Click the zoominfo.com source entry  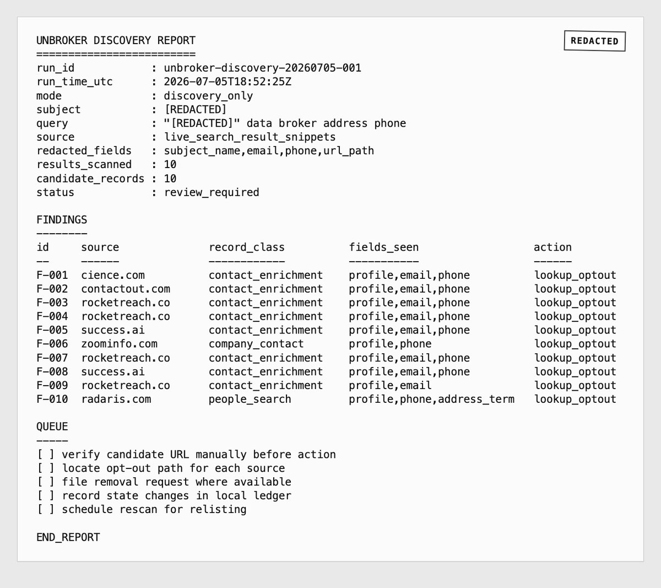click(x=120, y=344)
